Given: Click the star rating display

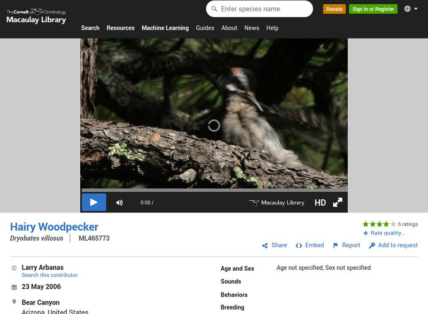Looking at the screenshot, I should 379,224.
